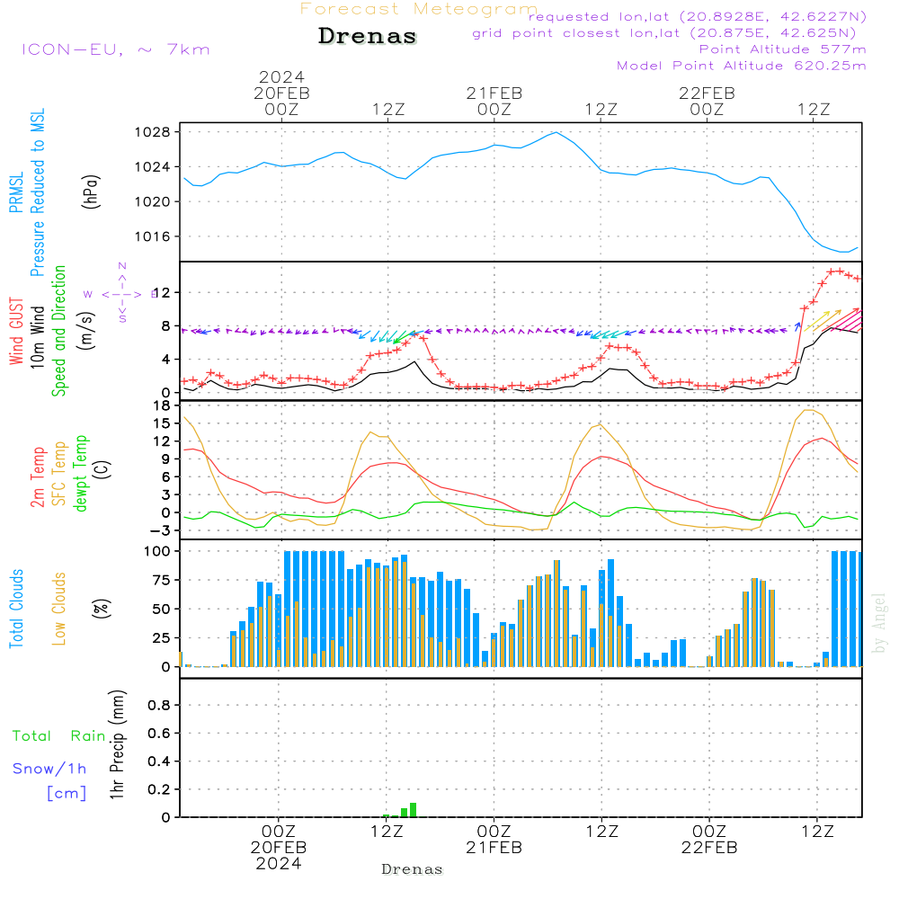Click the 21FEB 00Z label on top axis
Viewport: 899px width, 899px height.
click(x=494, y=101)
